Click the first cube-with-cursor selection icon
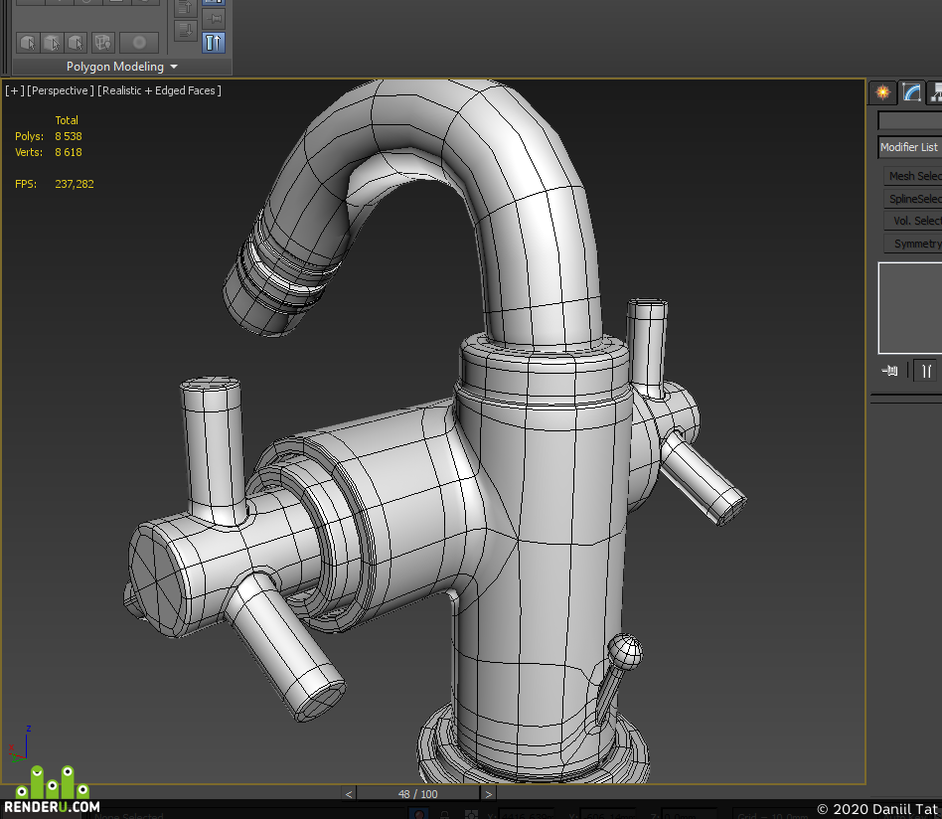 [28, 43]
